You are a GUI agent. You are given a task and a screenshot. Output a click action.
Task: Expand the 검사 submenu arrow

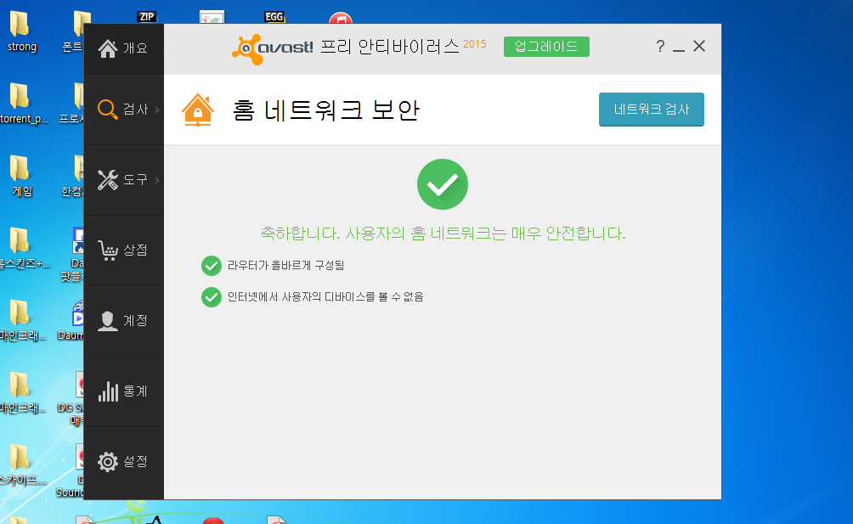(157, 110)
